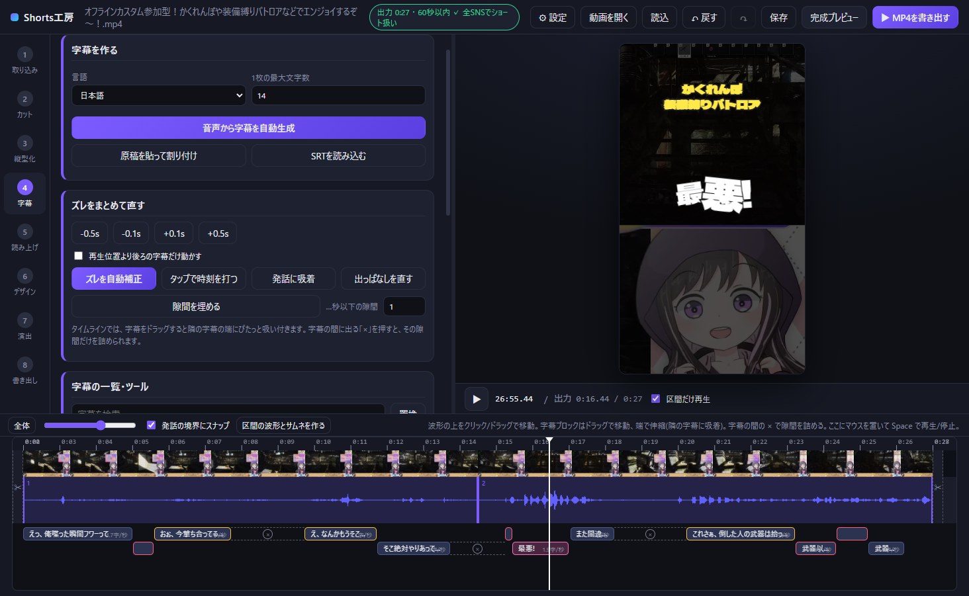Close gap × after そこ絶対やりあって subtitle
The image size is (969, 596).
[477, 548]
